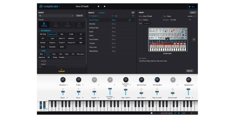Clear the search field with the X

(72, 16)
